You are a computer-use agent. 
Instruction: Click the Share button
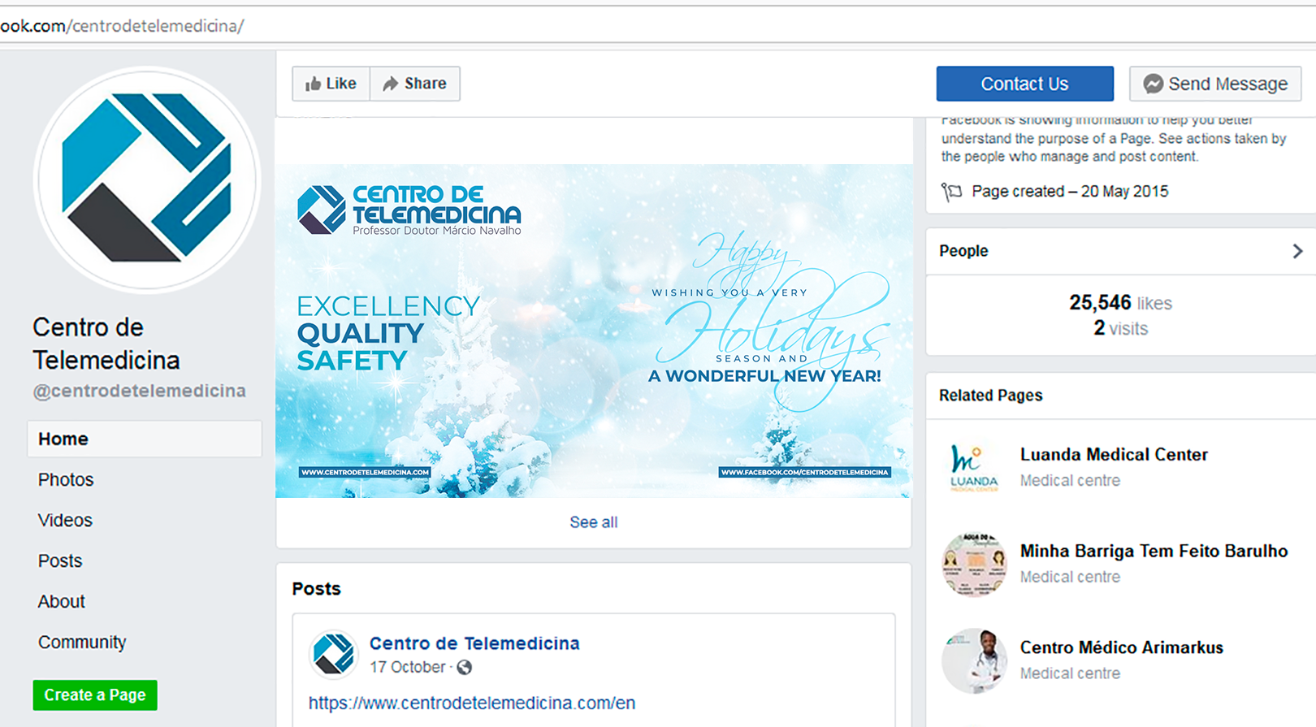[415, 84]
